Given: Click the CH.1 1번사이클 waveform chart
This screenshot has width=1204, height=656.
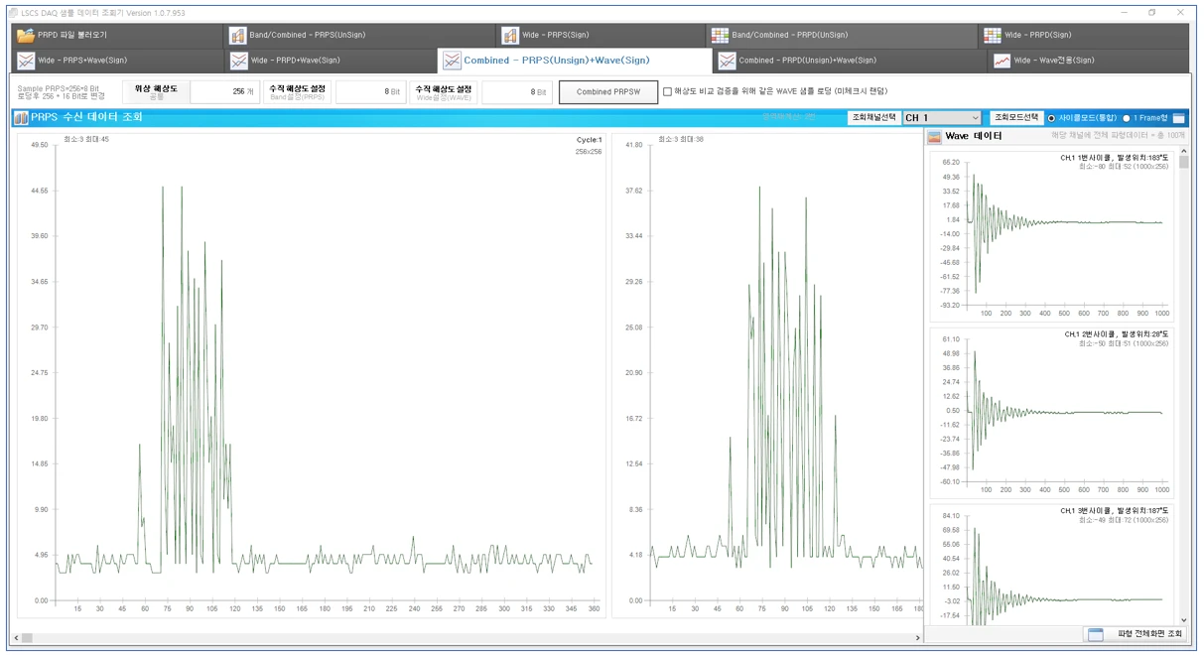Looking at the screenshot, I should pos(1053,235).
